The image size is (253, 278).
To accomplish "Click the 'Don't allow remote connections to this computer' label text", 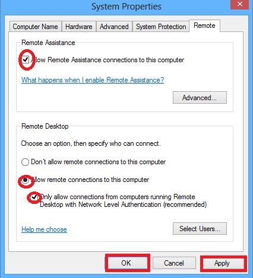I will pos(98,162).
